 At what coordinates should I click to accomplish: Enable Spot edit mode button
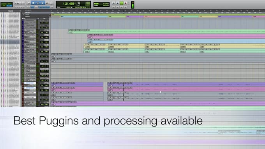tap(9, 4)
